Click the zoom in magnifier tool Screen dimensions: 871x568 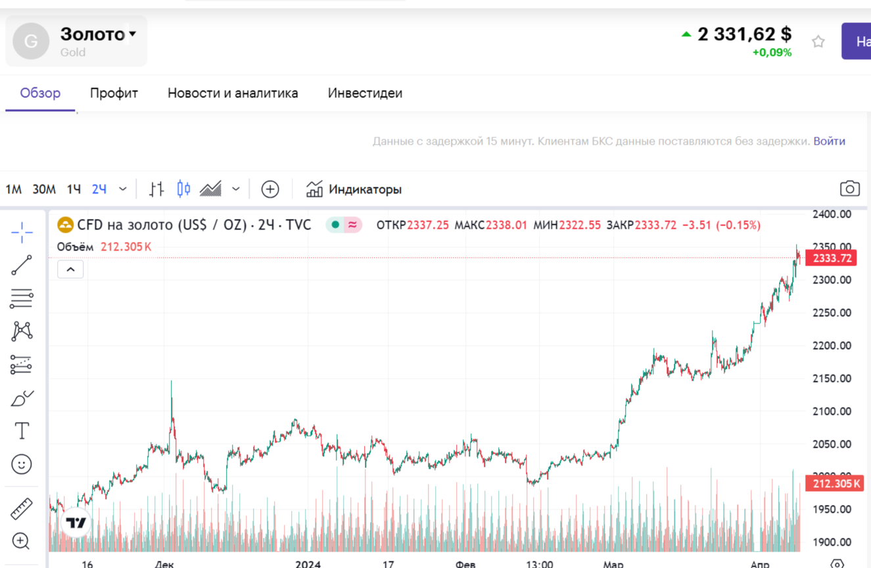(x=22, y=541)
